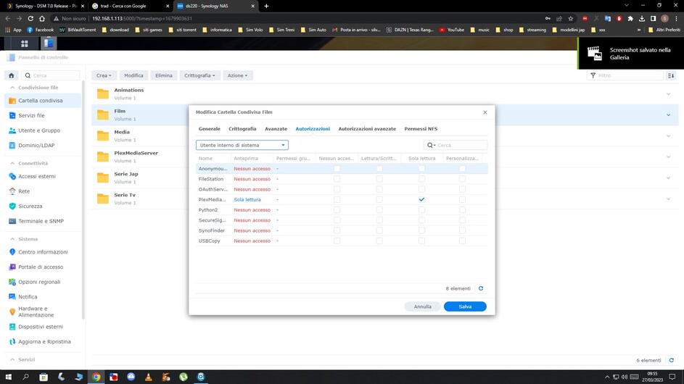Open the Azione dropdown menu

tap(237, 75)
